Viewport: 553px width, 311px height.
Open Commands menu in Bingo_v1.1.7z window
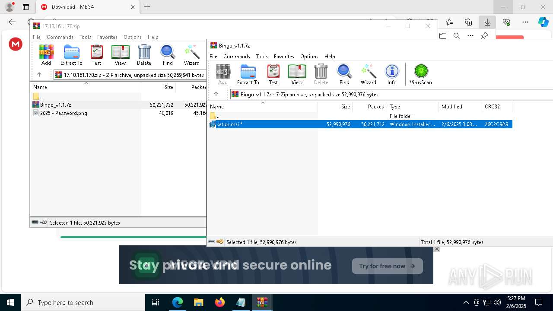point(237,56)
